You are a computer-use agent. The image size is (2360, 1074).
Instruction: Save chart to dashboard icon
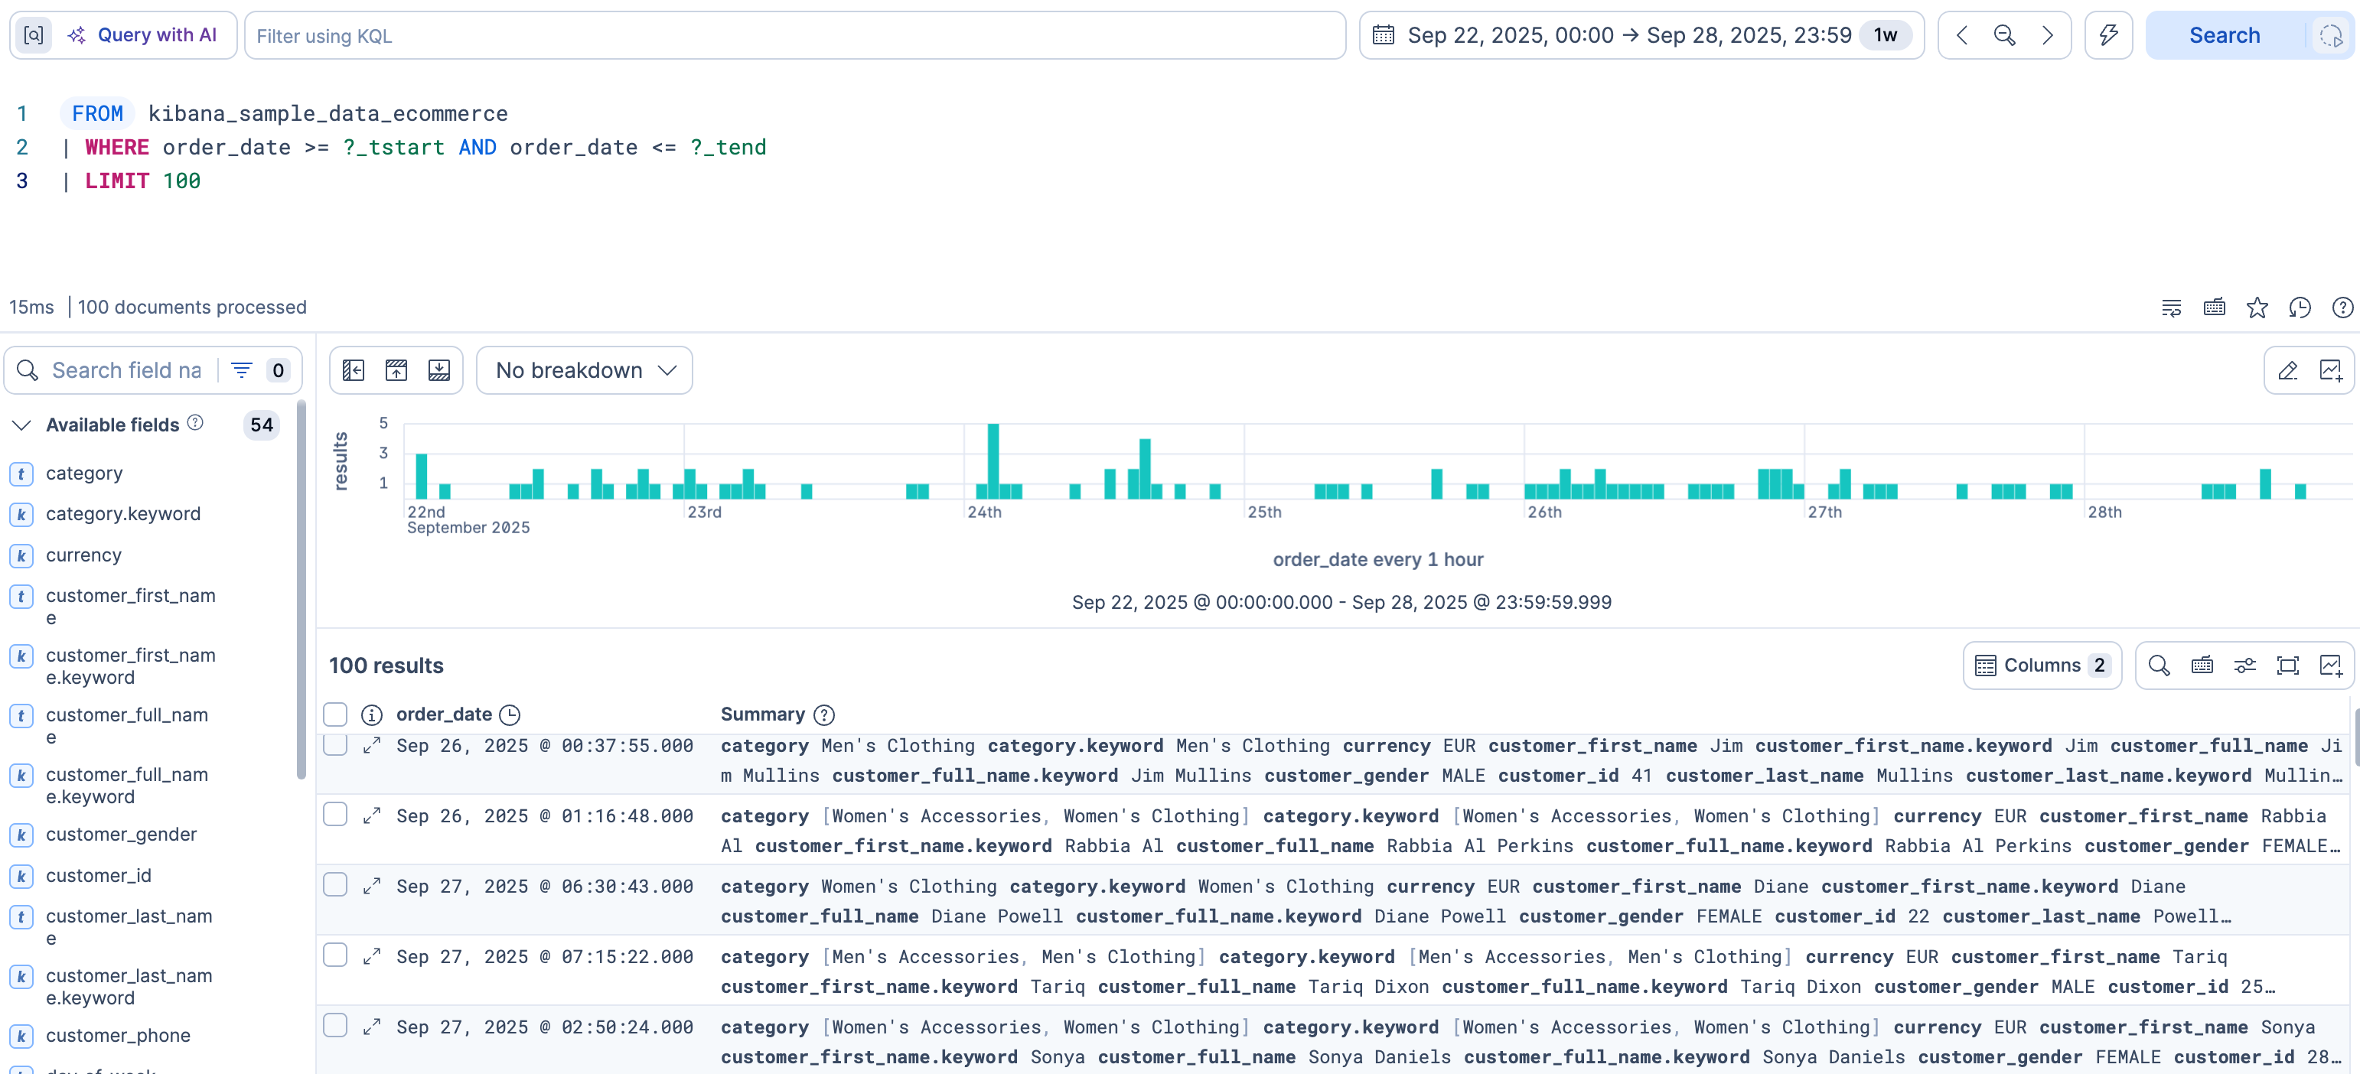[x=2331, y=370]
